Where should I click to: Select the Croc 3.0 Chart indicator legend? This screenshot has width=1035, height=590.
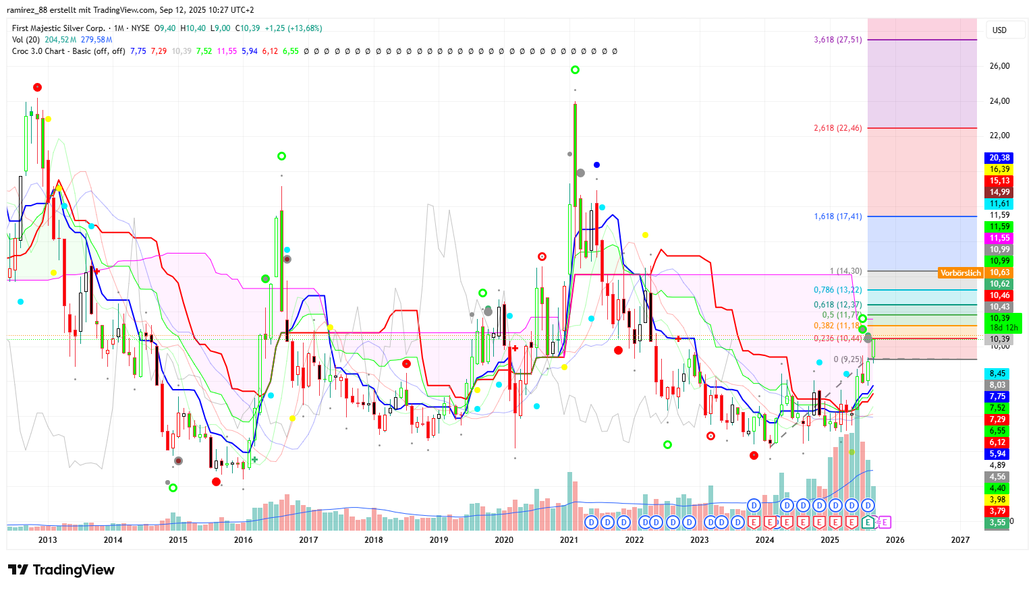(68, 51)
